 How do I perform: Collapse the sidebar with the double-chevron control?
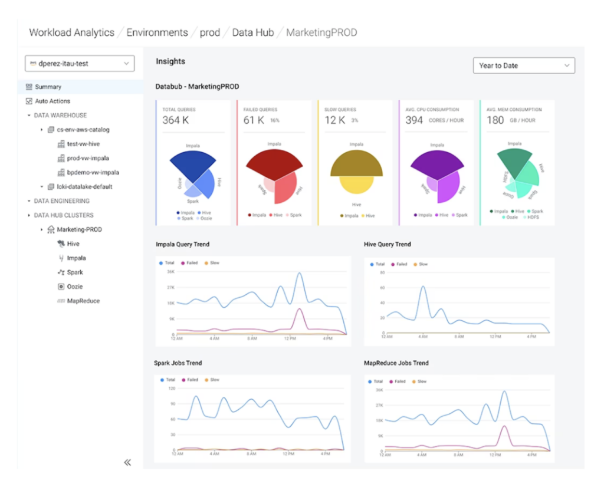tap(127, 463)
